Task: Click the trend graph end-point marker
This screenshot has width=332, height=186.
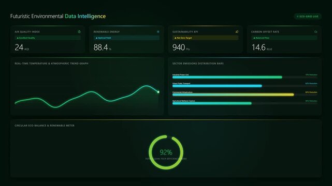Action: pyautogui.click(x=158, y=92)
